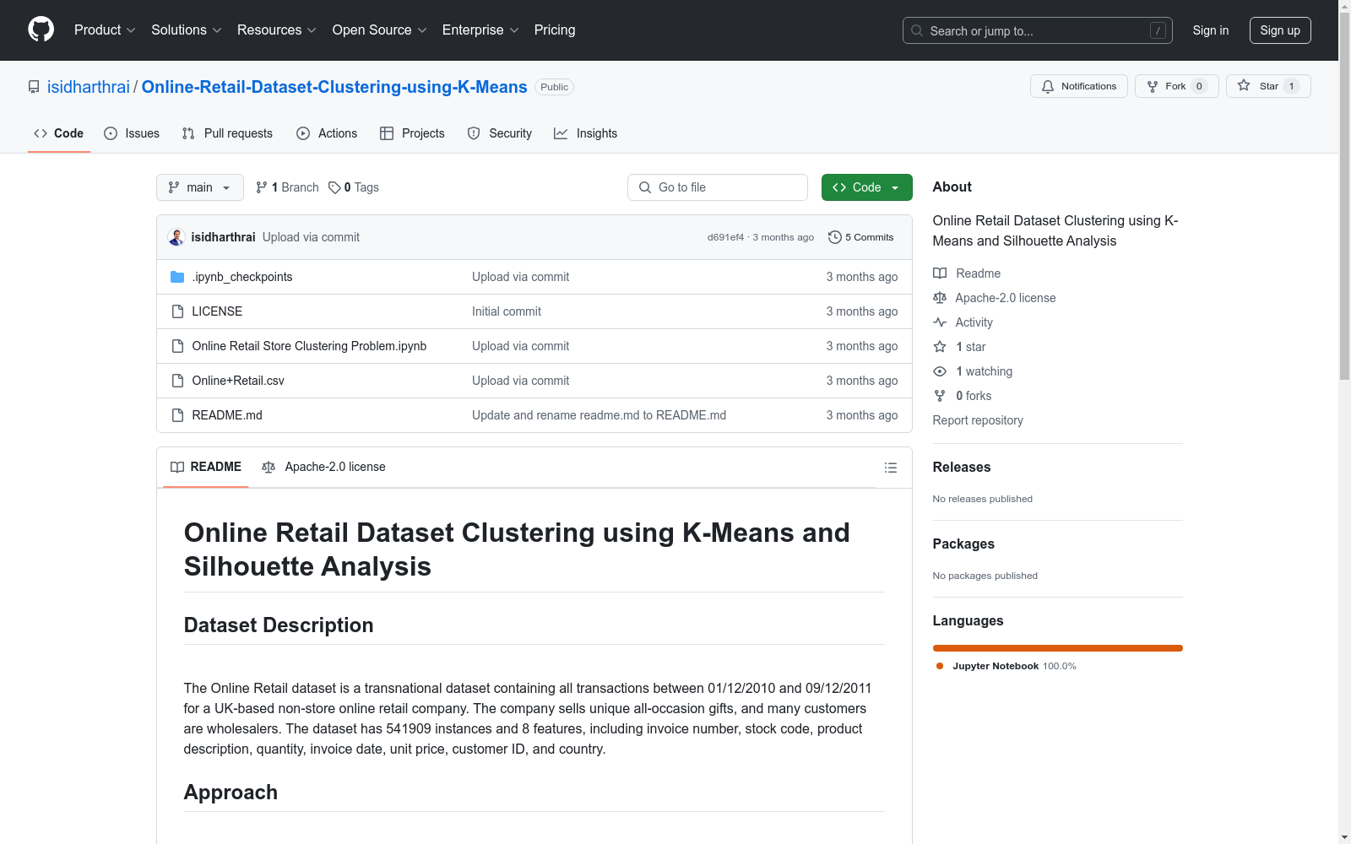
Task: Click the Sign up button
Action: point(1280,30)
